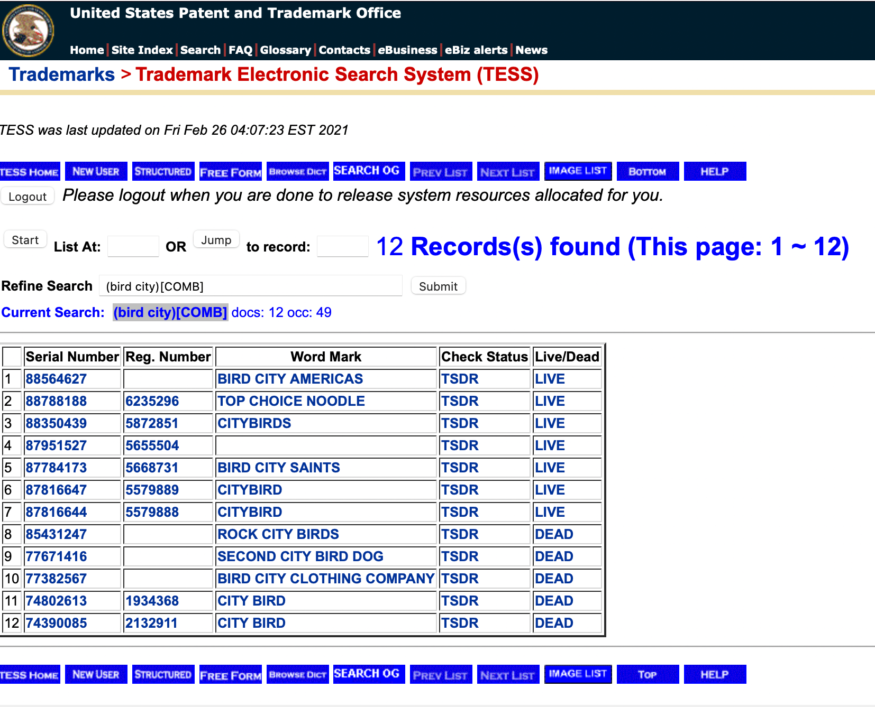Click the (bird city)[COMB] current search link
Image resolution: width=875 pixels, height=707 pixels.
170,312
